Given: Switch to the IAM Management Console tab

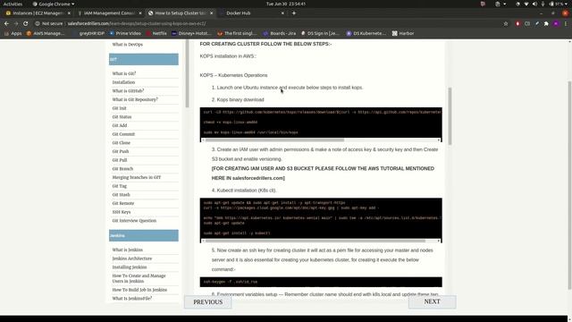Looking at the screenshot, I should coord(109,13).
